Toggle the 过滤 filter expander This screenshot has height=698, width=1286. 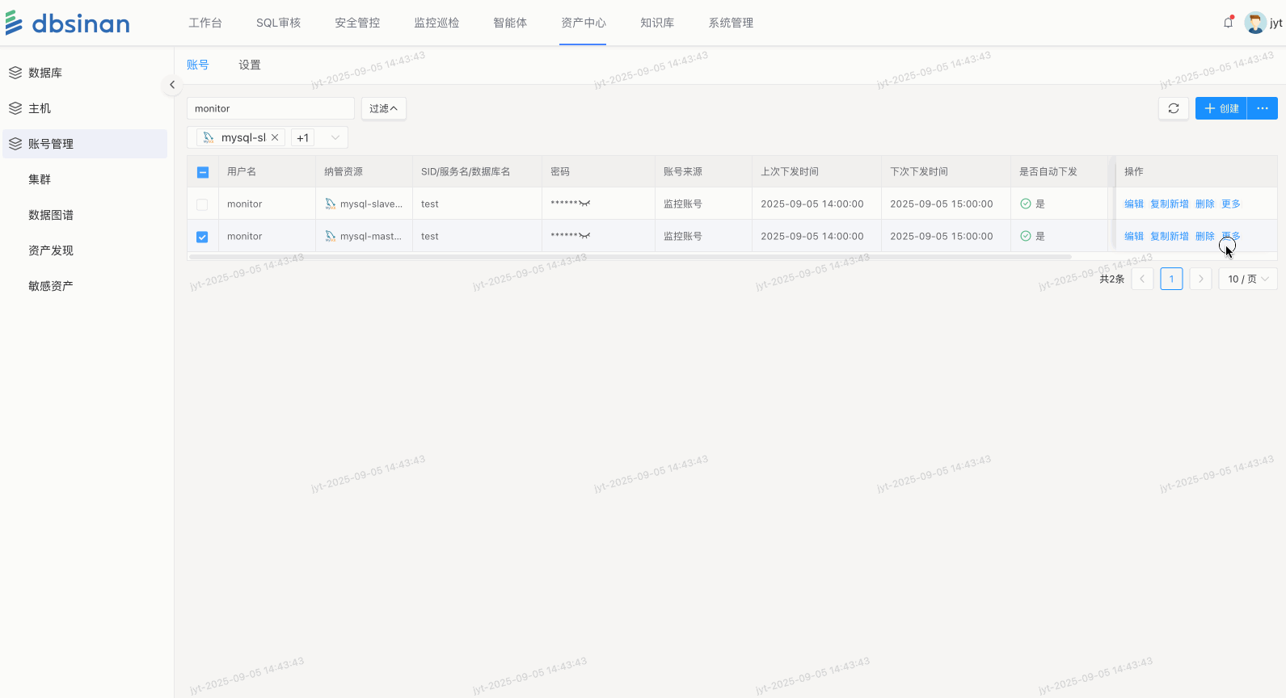384,108
